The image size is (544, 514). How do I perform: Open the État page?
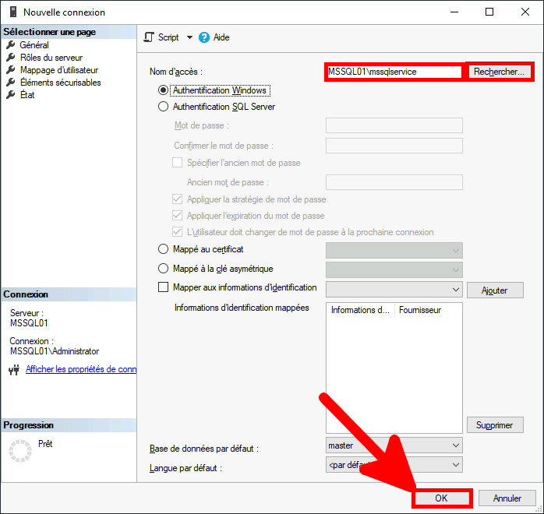tap(27, 95)
